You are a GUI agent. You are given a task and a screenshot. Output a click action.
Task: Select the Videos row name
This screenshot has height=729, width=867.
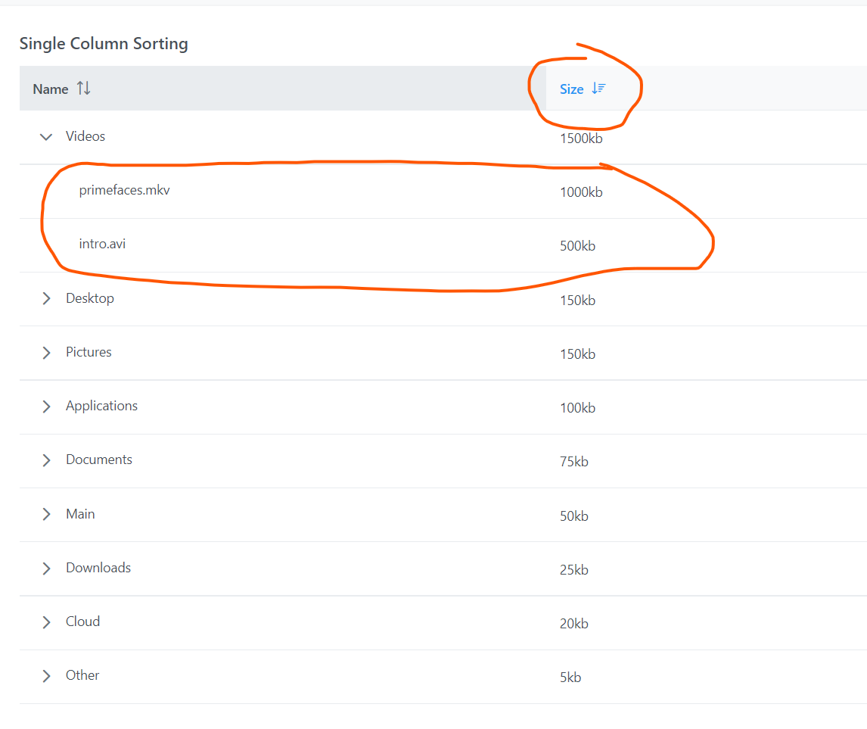coord(85,136)
